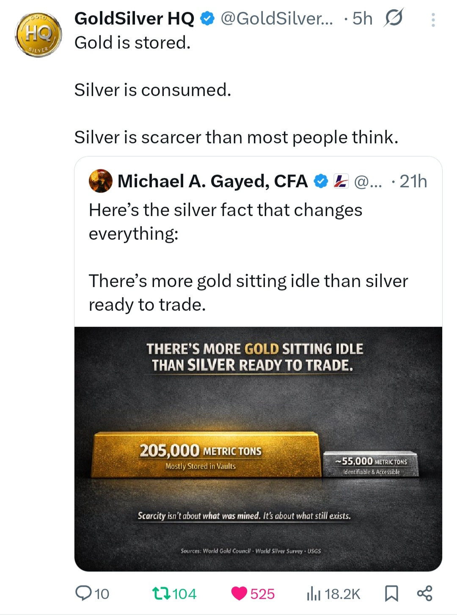This screenshot has height=615, width=457.
Task: Open Michael A. Gayed's avatar
Action: tap(101, 181)
